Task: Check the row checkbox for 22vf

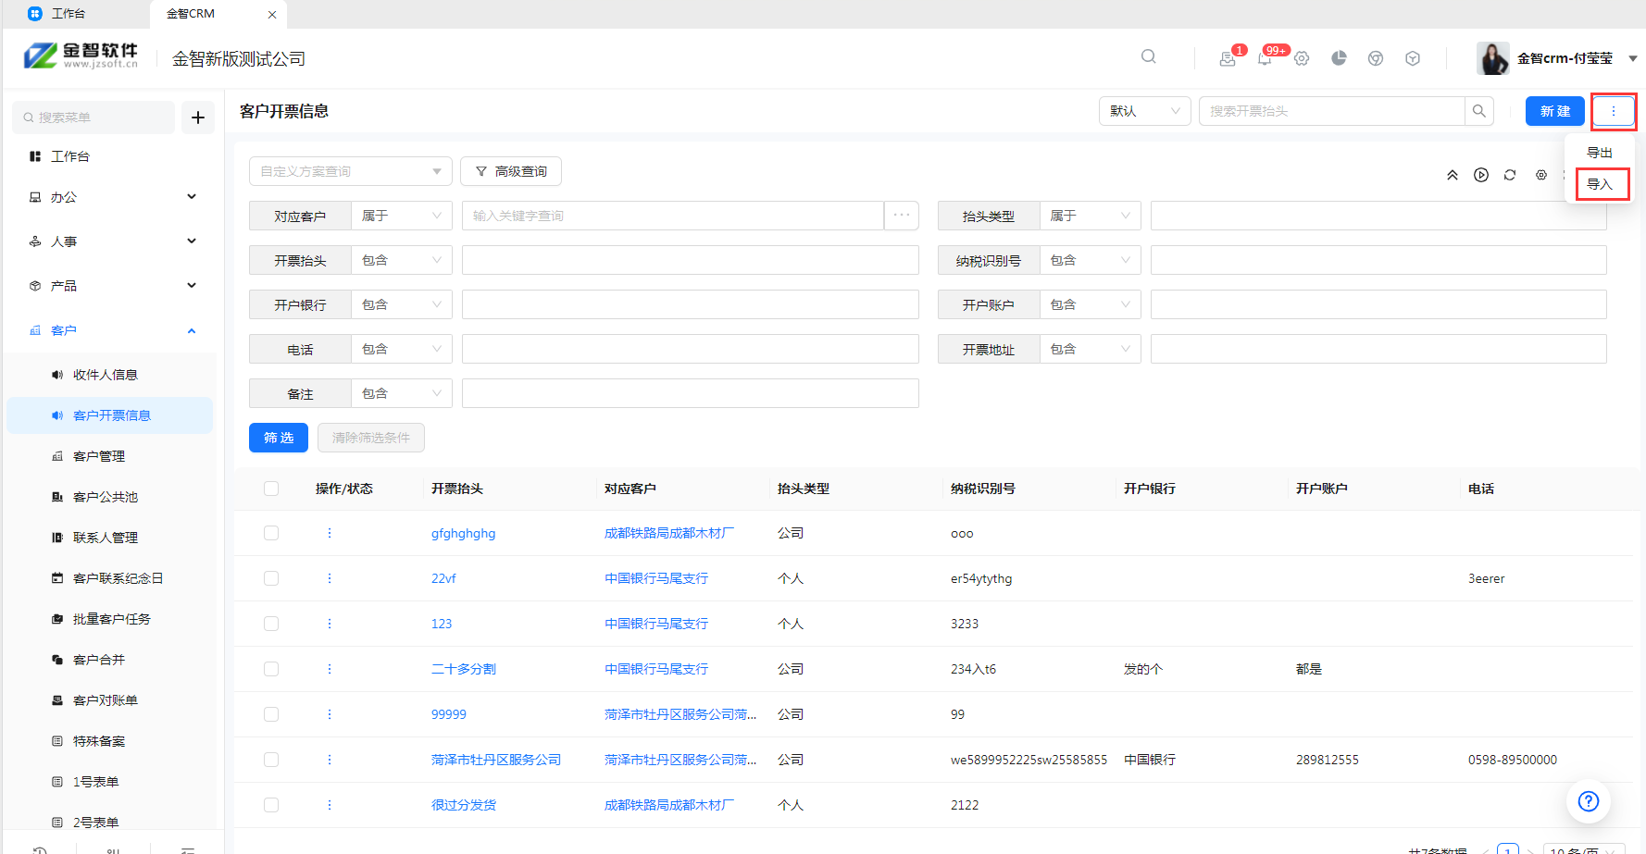Action: coord(271,578)
